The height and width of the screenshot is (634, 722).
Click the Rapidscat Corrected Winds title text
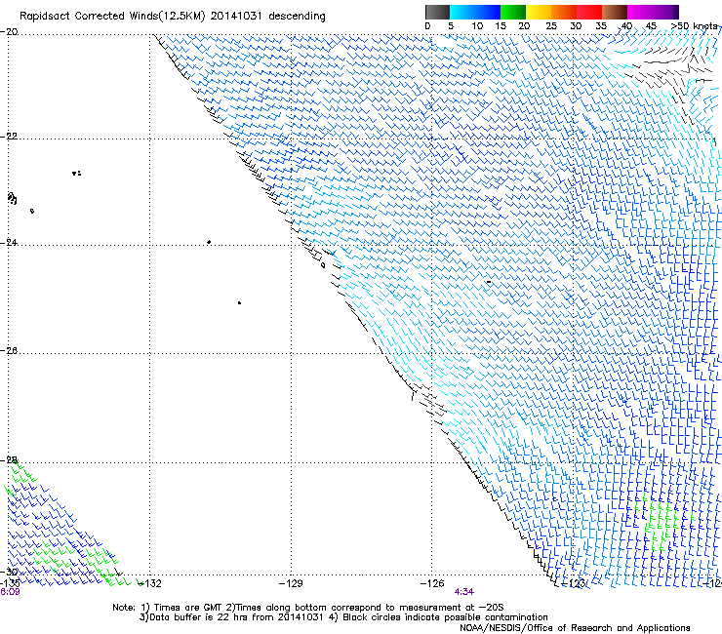pyautogui.click(x=173, y=16)
